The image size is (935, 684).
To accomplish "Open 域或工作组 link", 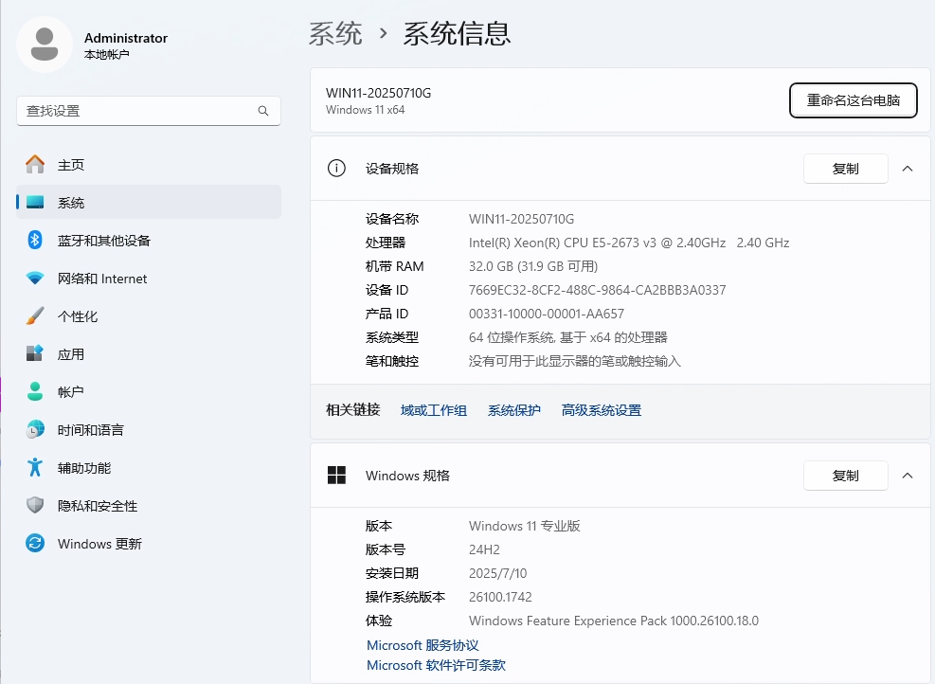I will pyautogui.click(x=434, y=410).
